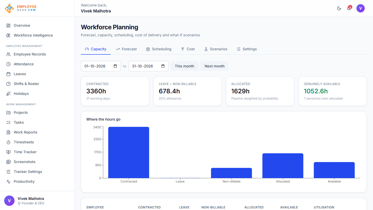Click the Timesheets stopwatch icon

9,142
